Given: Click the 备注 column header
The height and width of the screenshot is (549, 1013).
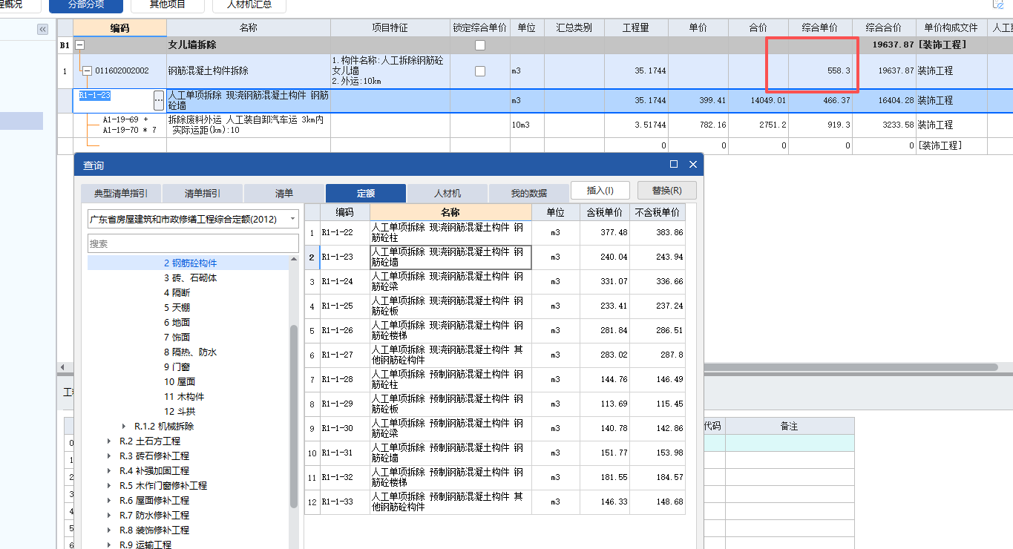Looking at the screenshot, I should [790, 426].
